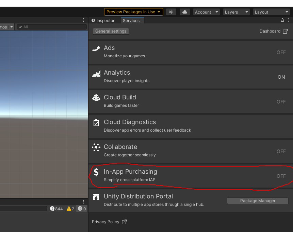Click the Analytics chart icon

click(96, 73)
